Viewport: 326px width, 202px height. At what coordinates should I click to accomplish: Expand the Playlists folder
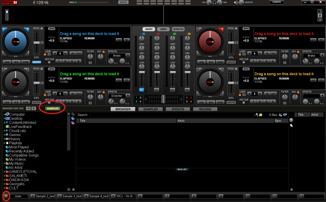[x=4, y=143]
